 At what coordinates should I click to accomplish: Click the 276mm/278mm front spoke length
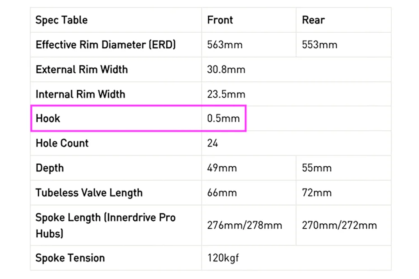tap(245, 225)
